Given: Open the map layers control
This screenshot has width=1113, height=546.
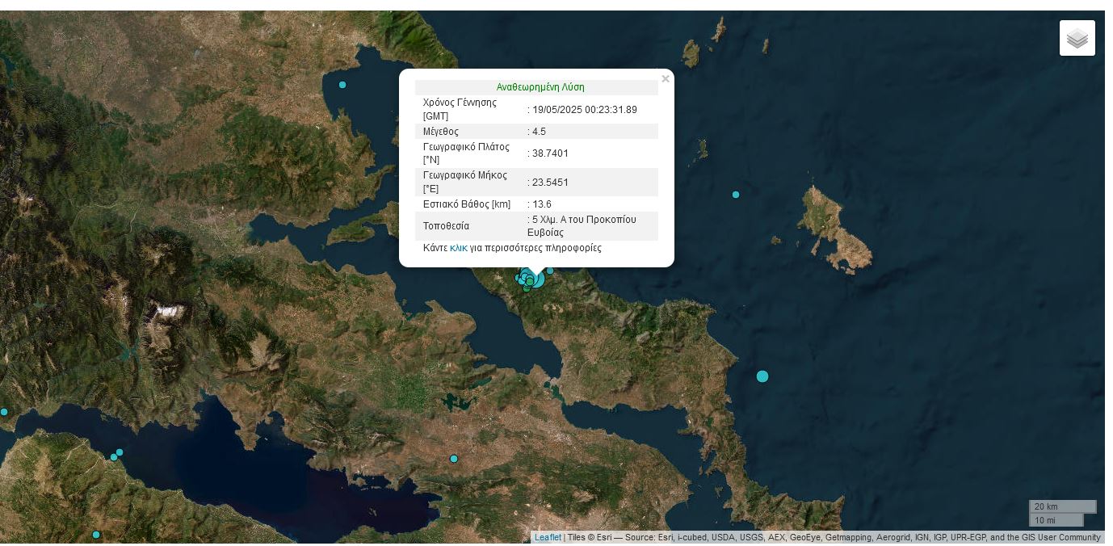Looking at the screenshot, I should [x=1077, y=37].
